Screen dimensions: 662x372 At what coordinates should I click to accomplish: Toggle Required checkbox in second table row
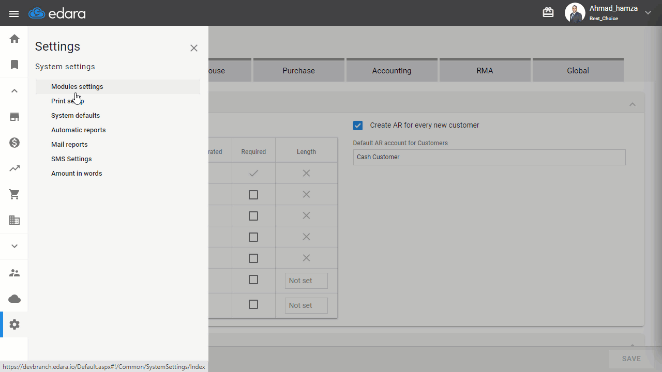point(253,195)
